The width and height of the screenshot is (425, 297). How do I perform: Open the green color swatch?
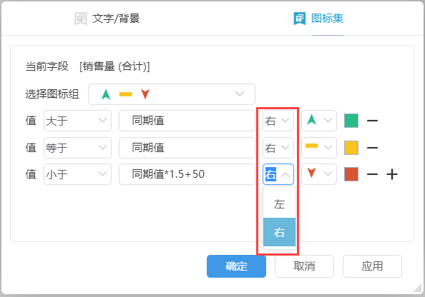click(351, 121)
